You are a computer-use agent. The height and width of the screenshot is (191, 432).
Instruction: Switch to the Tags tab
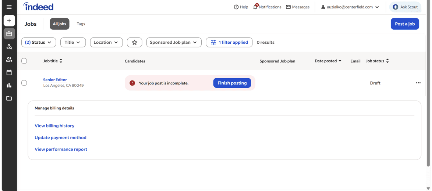coord(81,24)
